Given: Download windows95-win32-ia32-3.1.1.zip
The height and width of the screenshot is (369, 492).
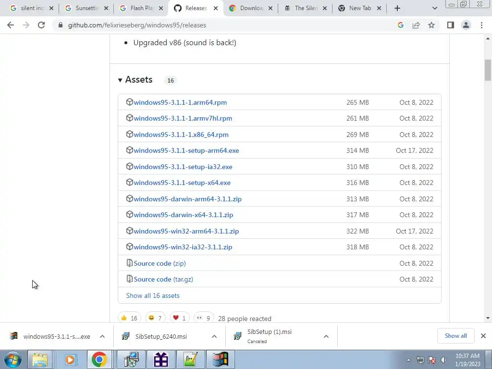Looking at the screenshot, I should pyautogui.click(x=183, y=247).
